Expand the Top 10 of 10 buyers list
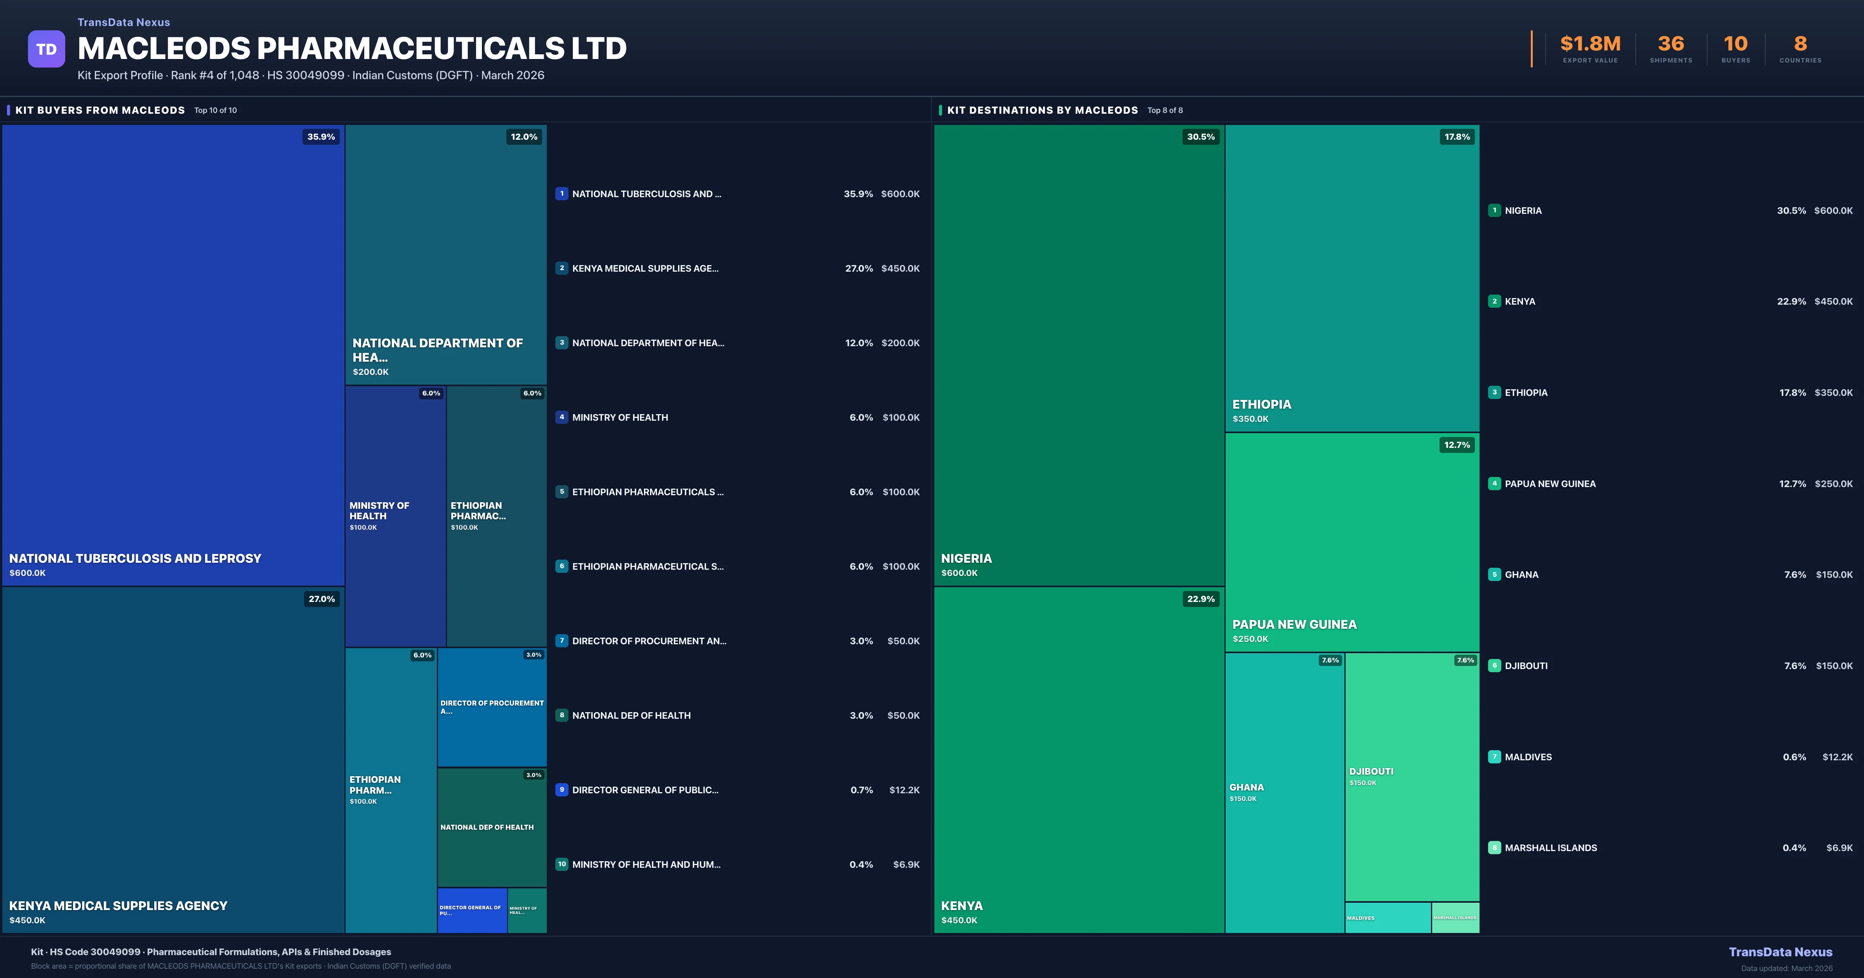 coord(214,110)
